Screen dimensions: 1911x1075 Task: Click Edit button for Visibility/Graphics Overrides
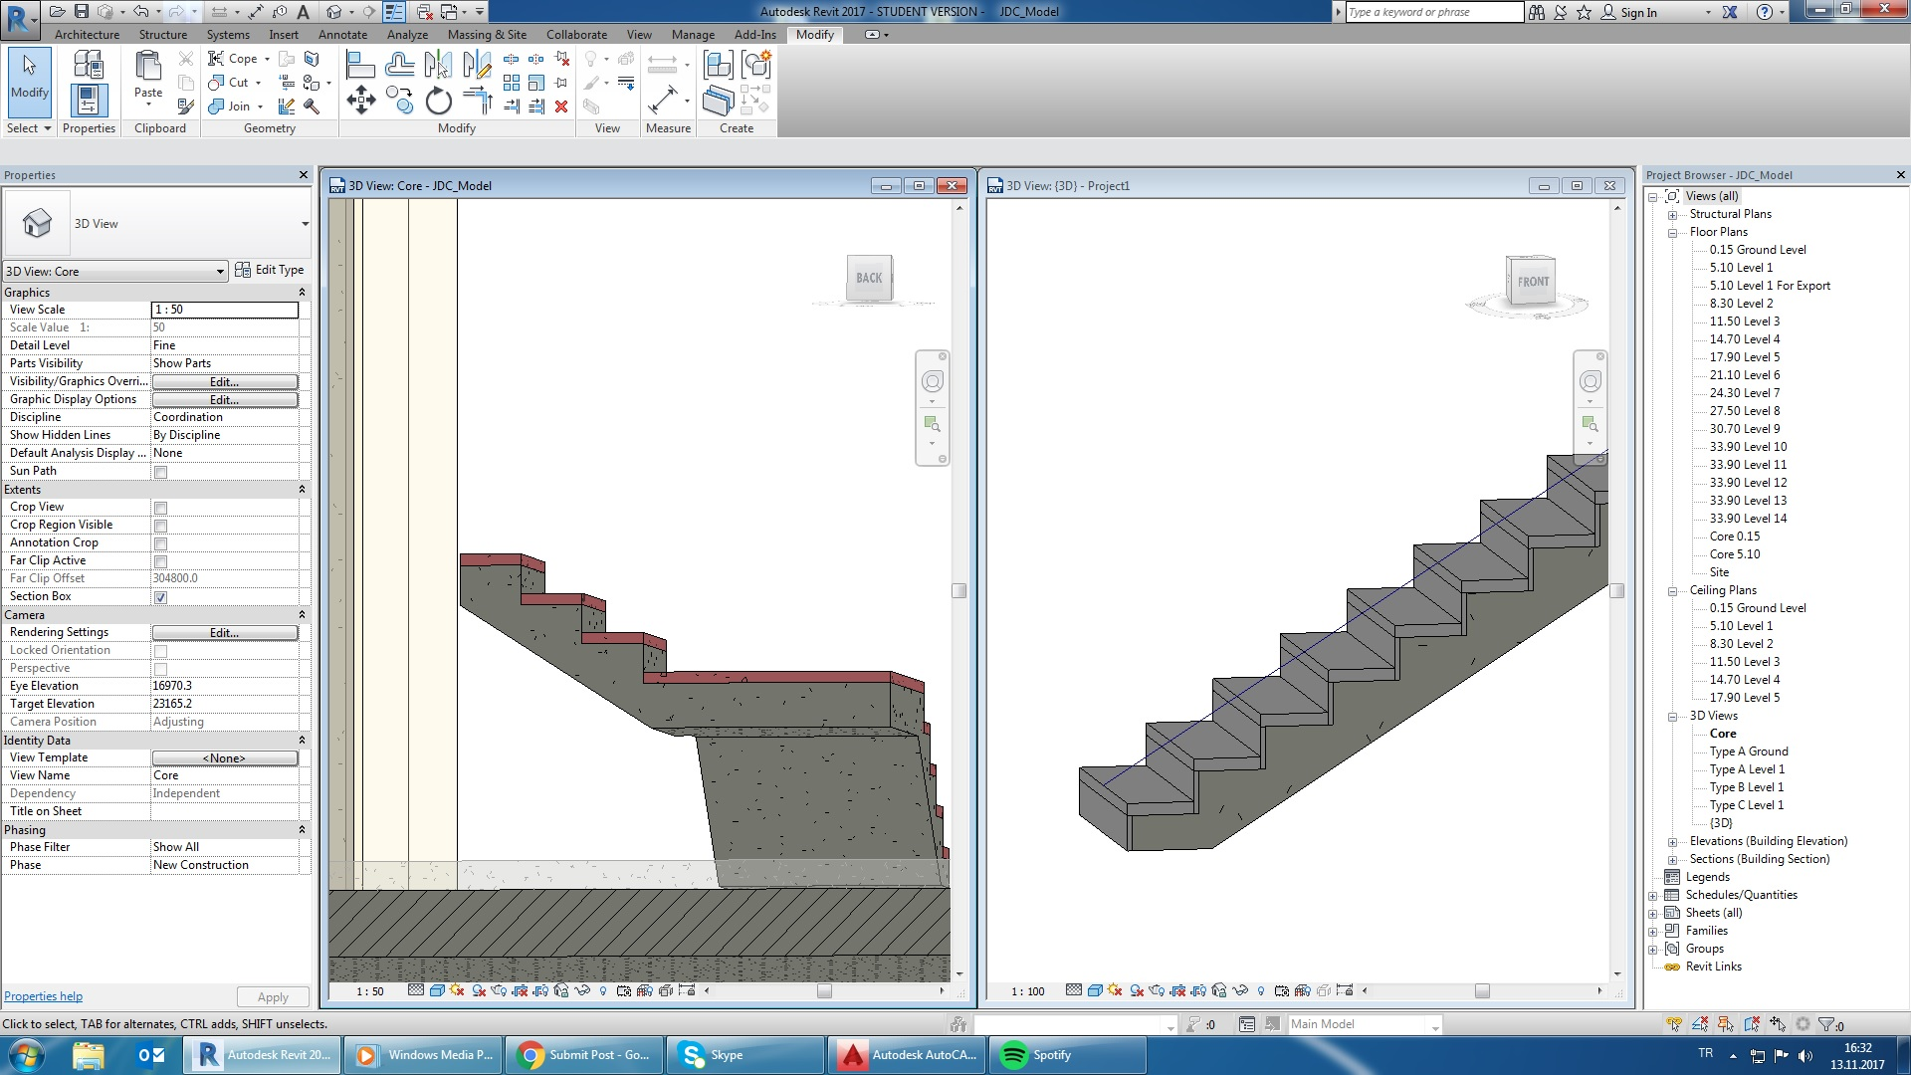[224, 381]
